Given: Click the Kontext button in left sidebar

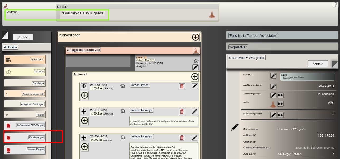Looking at the screenshot, I should (23, 37).
